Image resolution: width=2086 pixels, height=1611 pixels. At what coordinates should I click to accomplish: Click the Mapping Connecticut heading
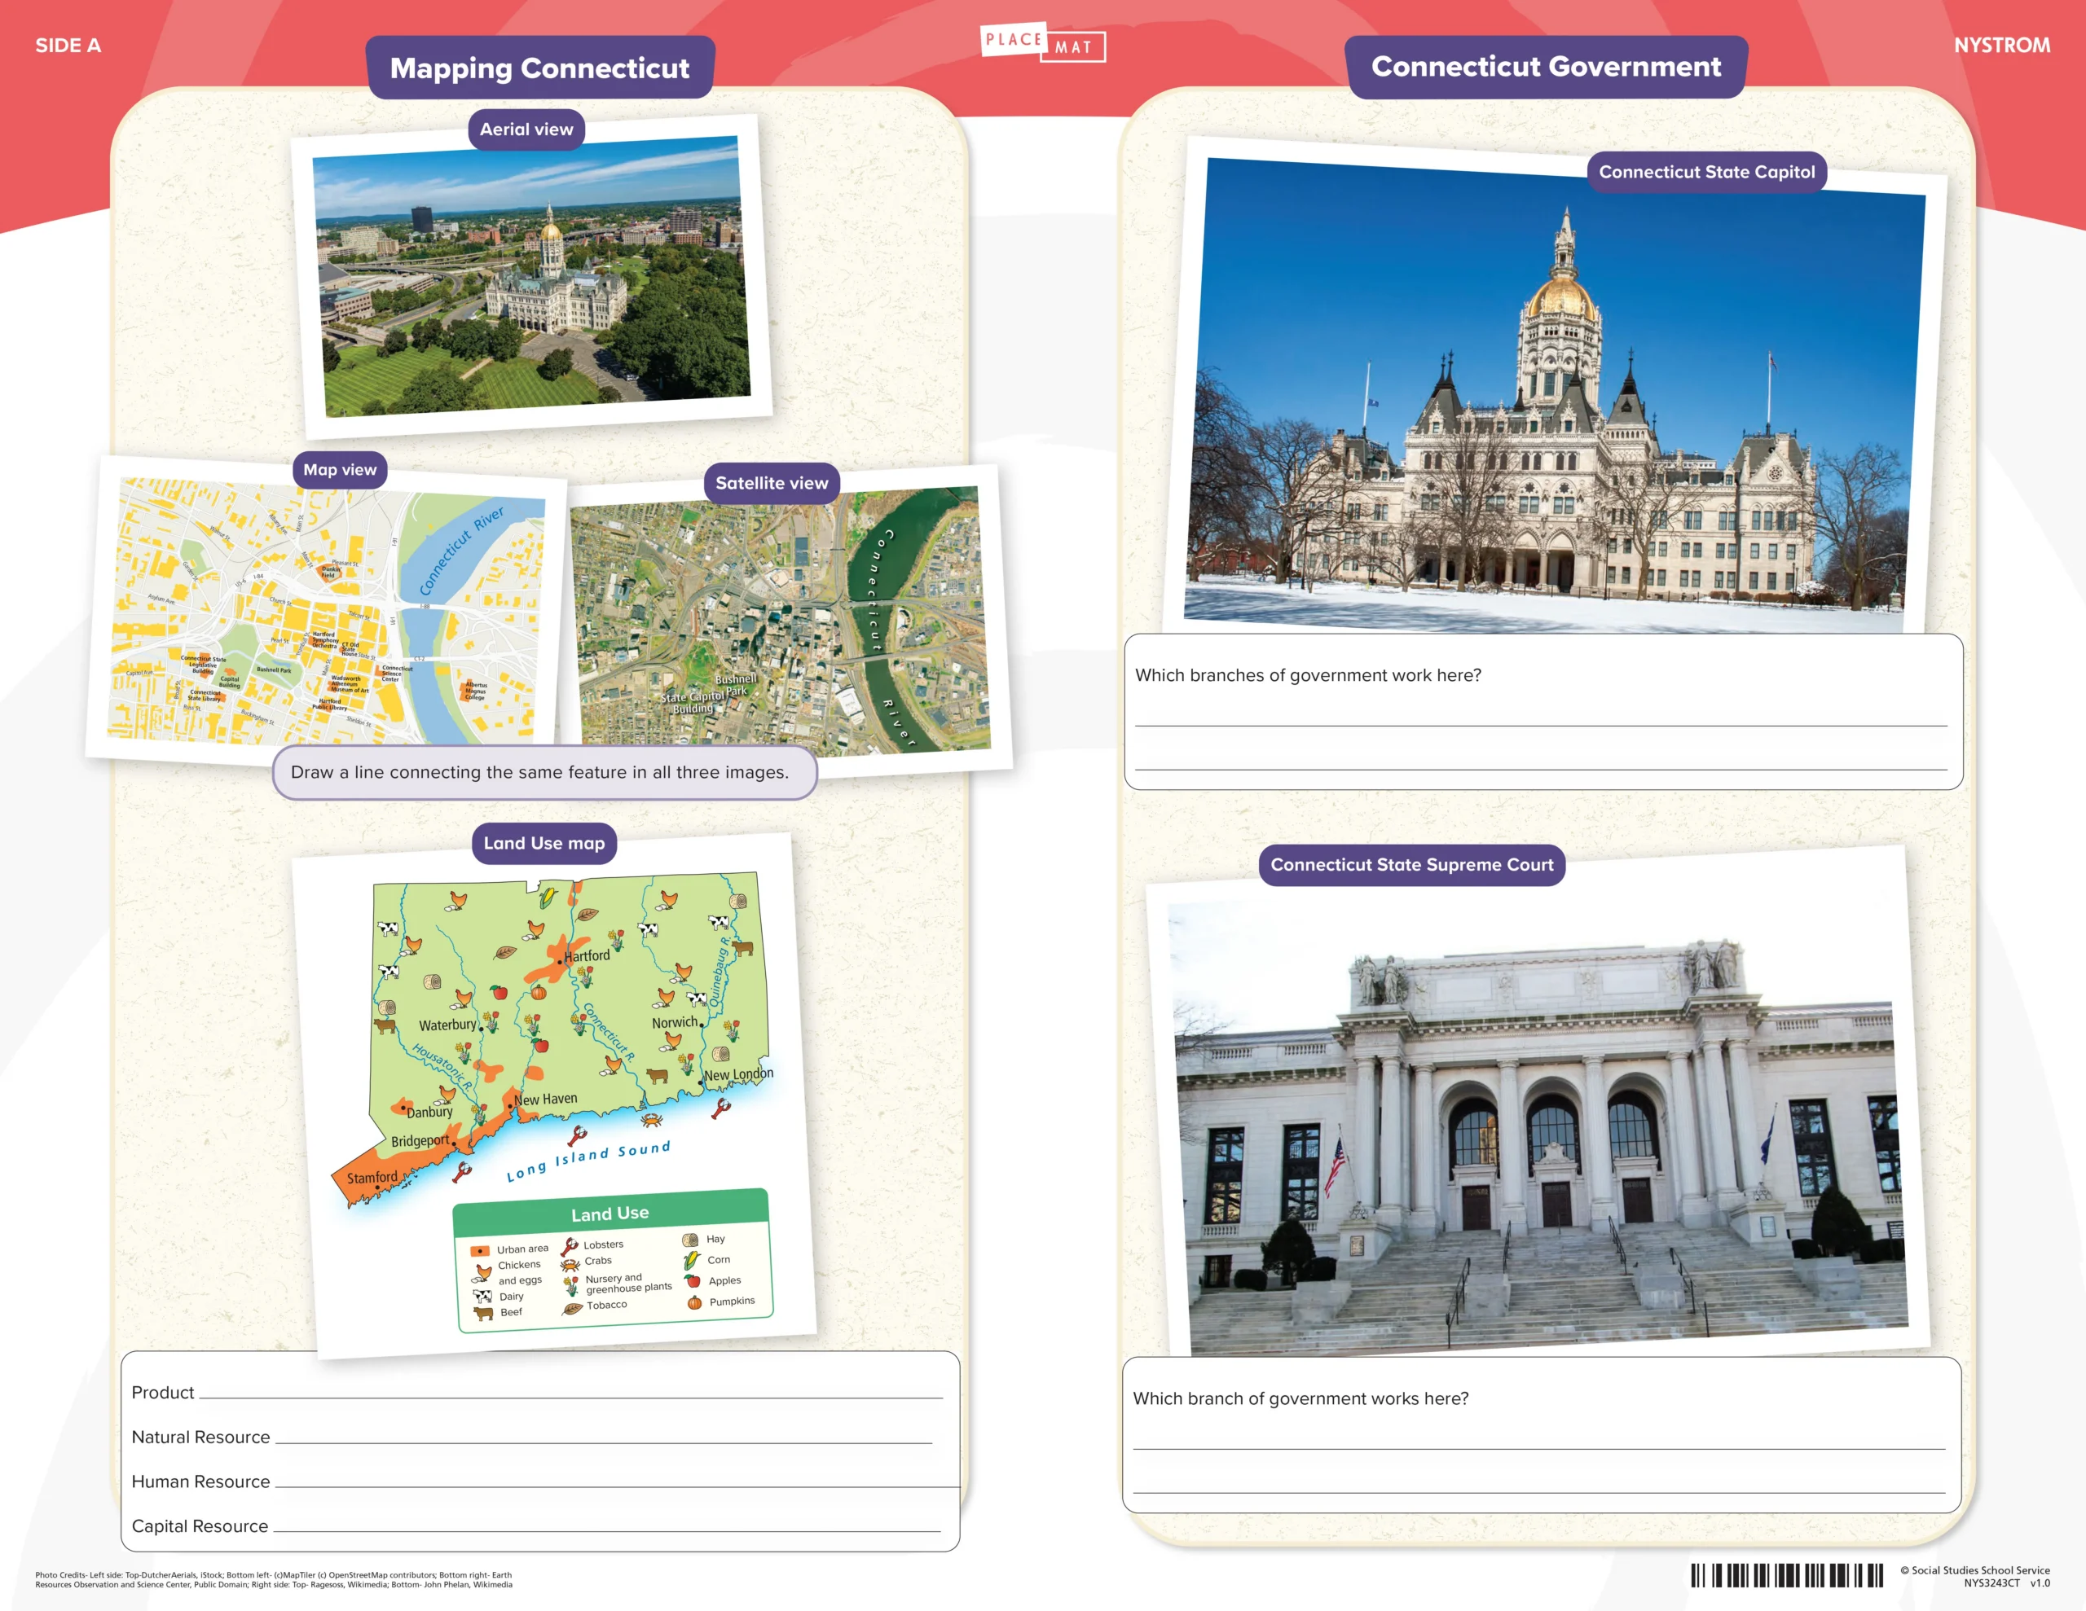click(x=539, y=68)
